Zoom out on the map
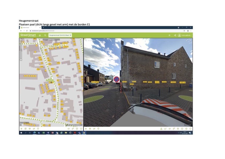The height and width of the screenshot is (159, 225). click(x=21, y=60)
